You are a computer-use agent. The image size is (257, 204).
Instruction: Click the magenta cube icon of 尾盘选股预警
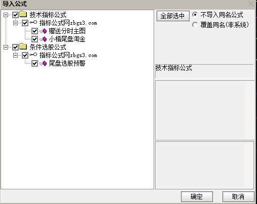coord(45,63)
